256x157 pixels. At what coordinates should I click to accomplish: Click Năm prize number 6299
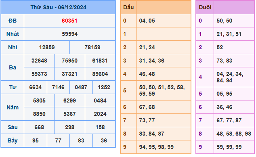tap(69, 100)
